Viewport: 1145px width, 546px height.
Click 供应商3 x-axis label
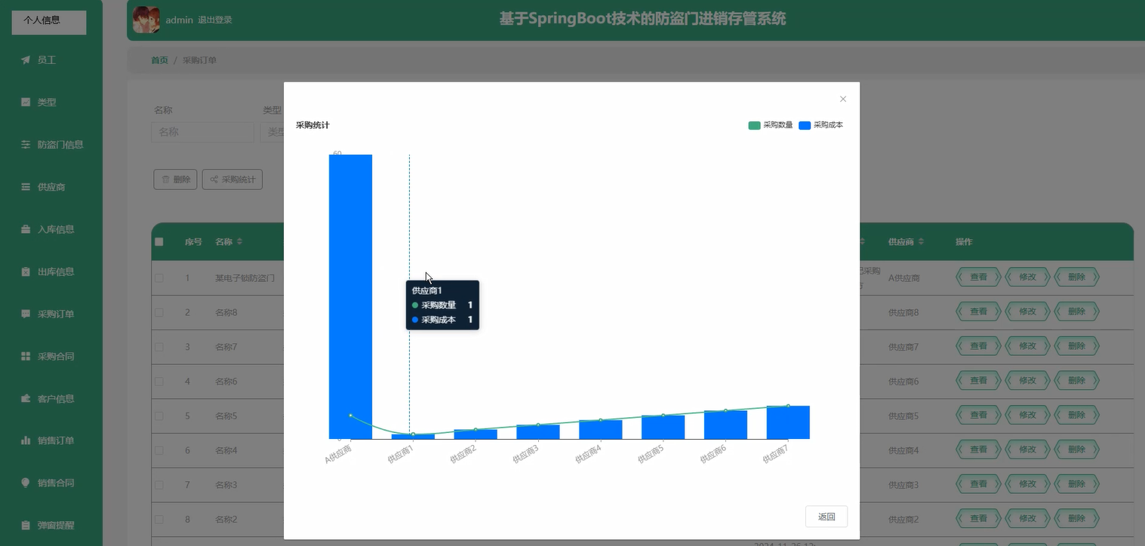pyautogui.click(x=526, y=454)
